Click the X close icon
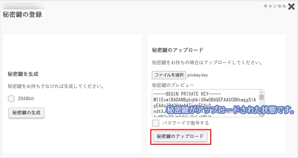Viewport: 298px width, 158px height. (x=291, y=7)
